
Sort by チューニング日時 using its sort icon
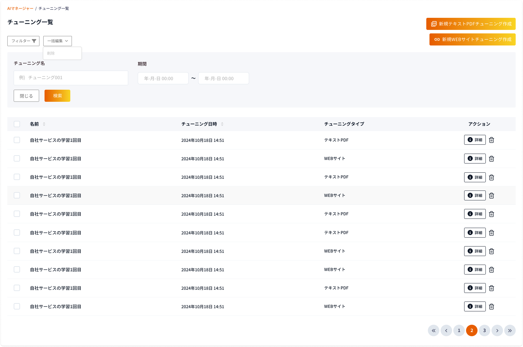coord(222,124)
